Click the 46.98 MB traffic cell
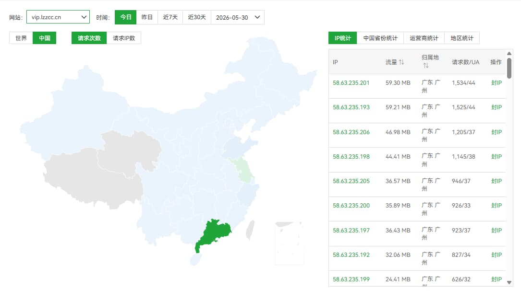Viewport: 521px width, 301px height. (x=398, y=132)
